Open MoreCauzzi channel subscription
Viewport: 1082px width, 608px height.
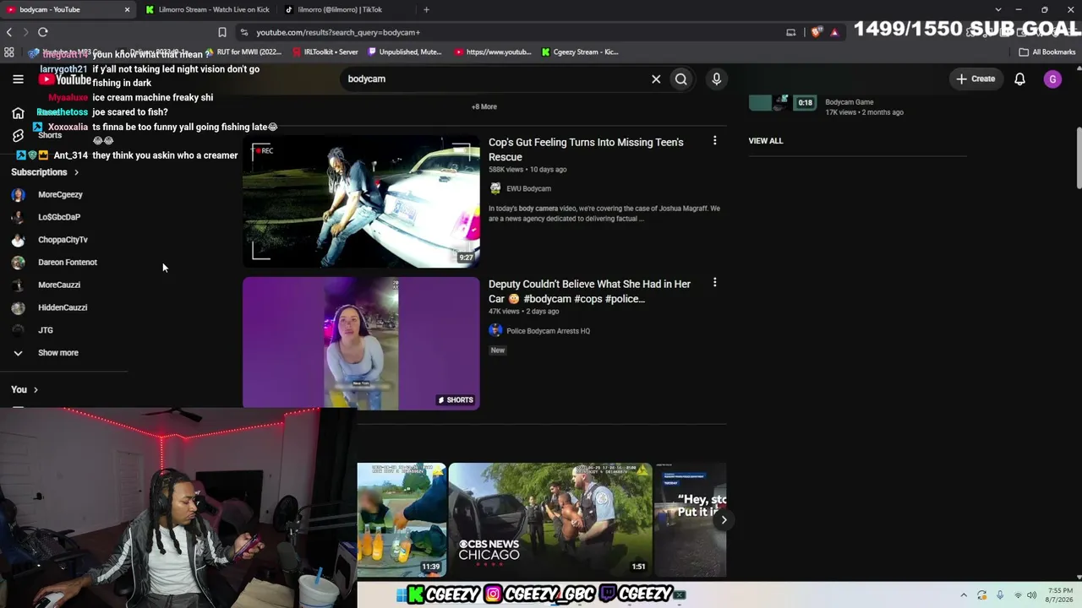tap(59, 285)
